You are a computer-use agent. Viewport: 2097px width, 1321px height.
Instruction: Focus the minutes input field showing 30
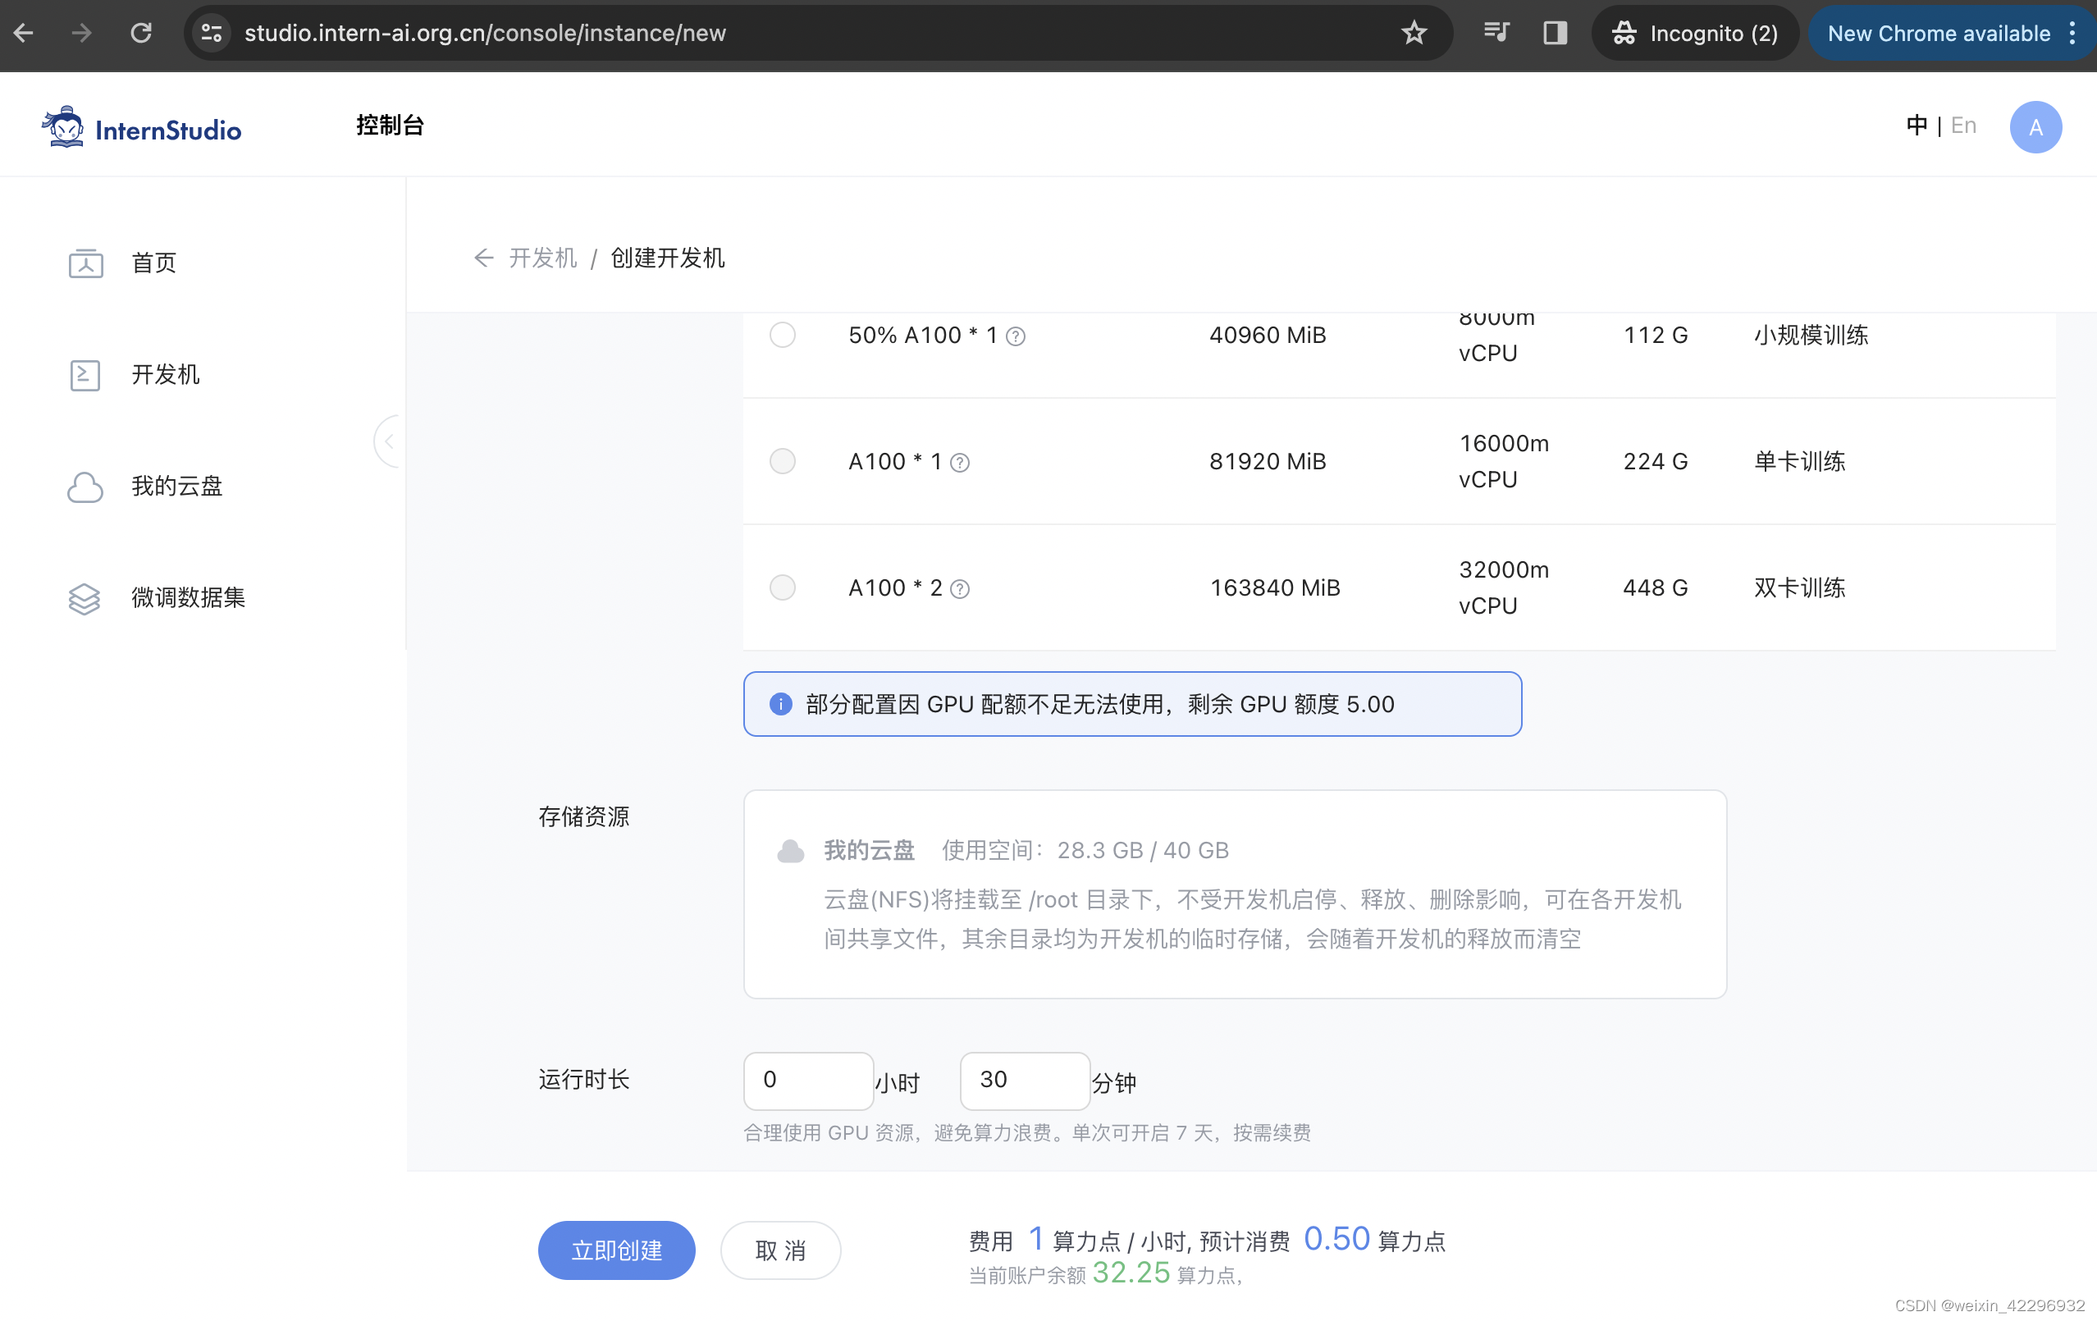coord(1023,1080)
